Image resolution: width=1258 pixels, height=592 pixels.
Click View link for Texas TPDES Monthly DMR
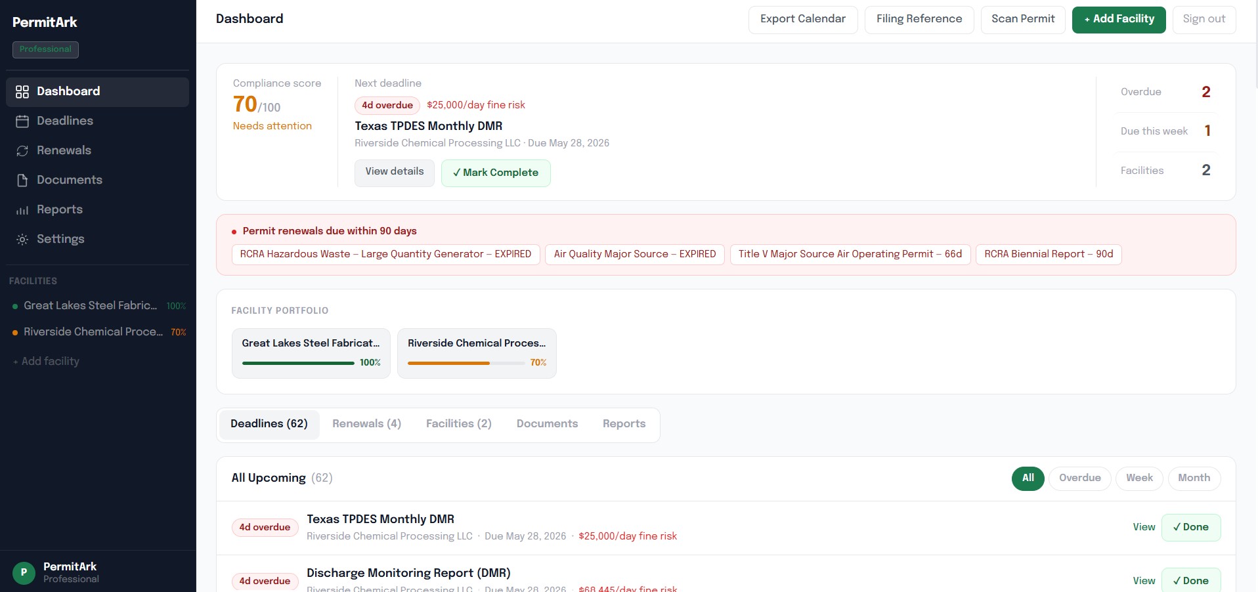[x=1144, y=528]
